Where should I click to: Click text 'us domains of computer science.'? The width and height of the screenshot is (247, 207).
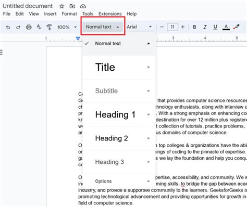pyautogui.click(x=191, y=133)
